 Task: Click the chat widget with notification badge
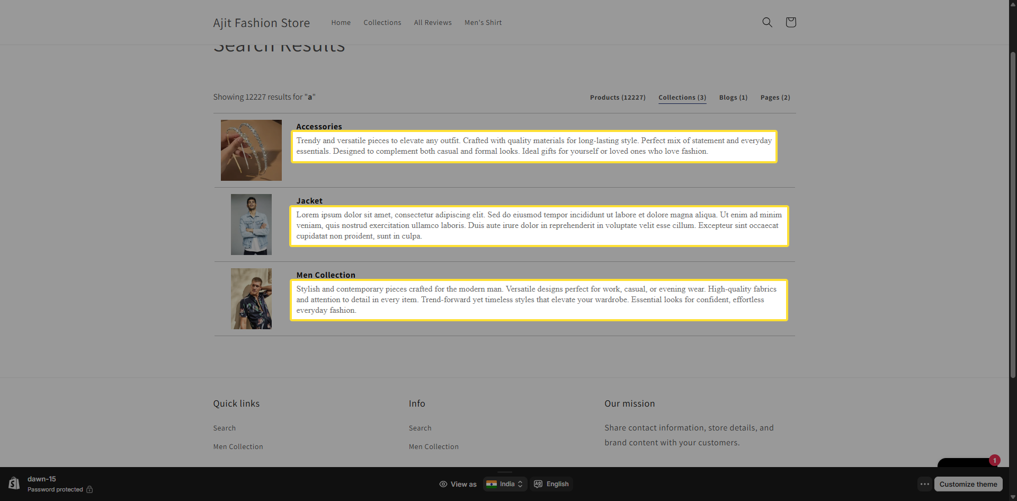click(967, 463)
